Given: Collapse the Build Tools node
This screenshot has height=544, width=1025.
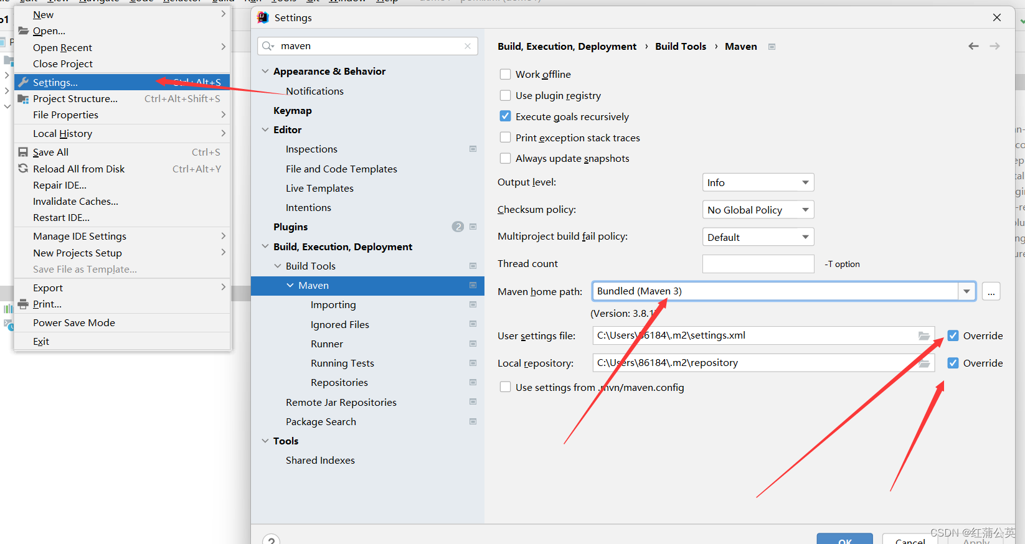Looking at the screenshot, I should (x=278, y=266).
